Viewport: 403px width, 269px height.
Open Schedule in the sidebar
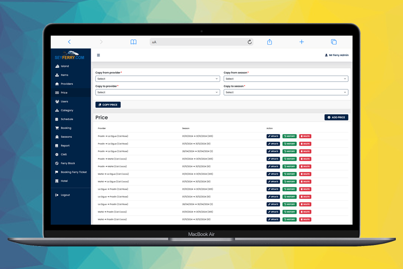[67, 119]
